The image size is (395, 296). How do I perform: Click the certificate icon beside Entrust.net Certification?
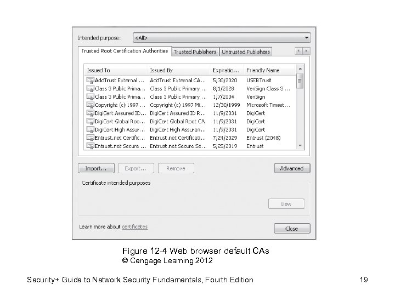[x=90, y=138]
